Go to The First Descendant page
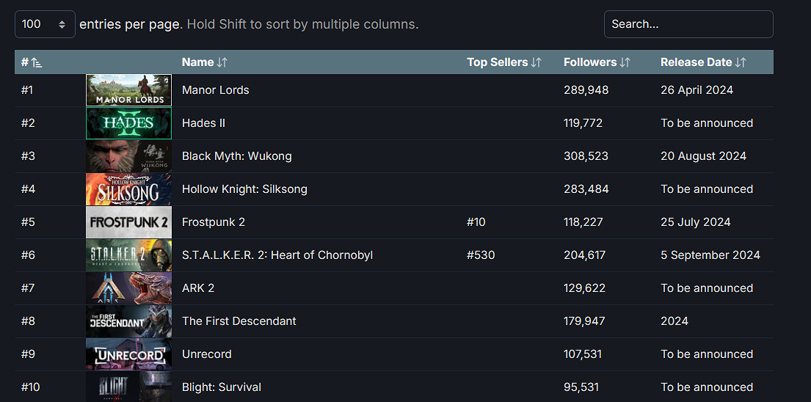The image size is (811, 402). [x=239, y=321]
